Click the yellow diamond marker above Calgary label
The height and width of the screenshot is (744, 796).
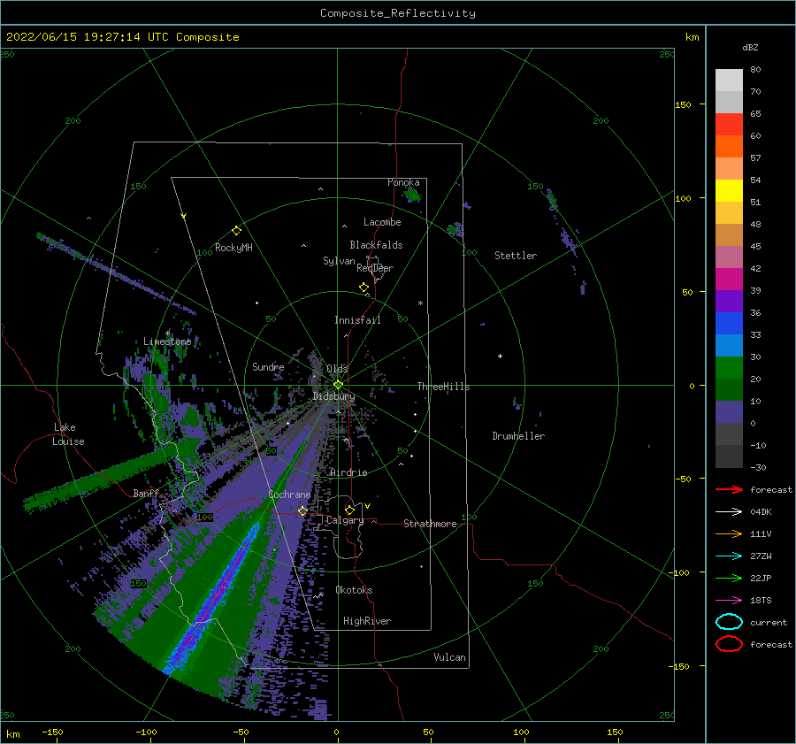349,510
